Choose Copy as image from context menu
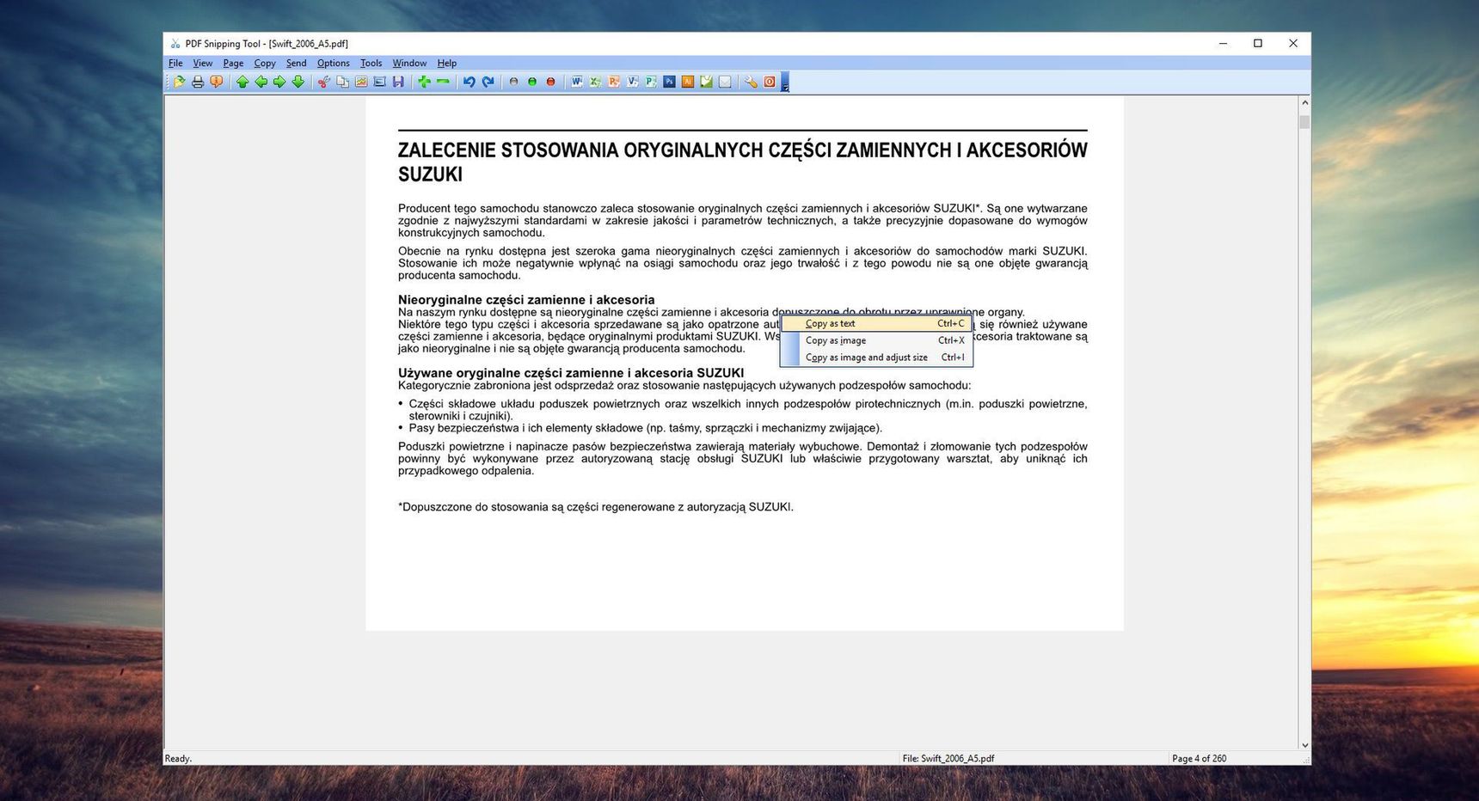Screen dimensions: 1479x801 pyautogui.click(x=876, y=340)
